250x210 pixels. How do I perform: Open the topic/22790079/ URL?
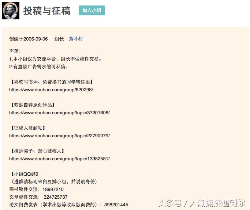(59, 136)
